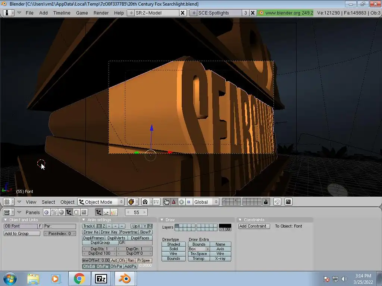Collapse the Constraints panel
The image size is (382, 286).
(240, 220)
